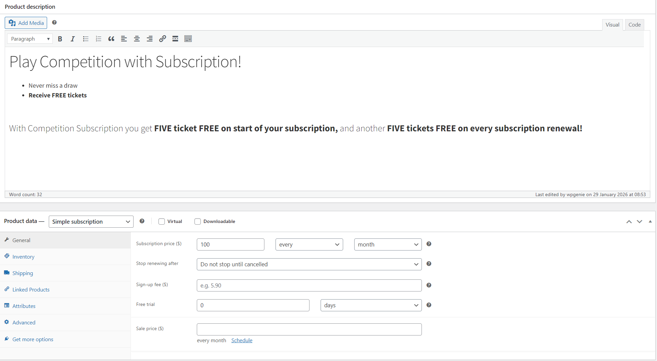Viewport: 657px width, 361px height.
Task: Apply italic formatting in editor toolbar
Action: [x=72, y=39]
